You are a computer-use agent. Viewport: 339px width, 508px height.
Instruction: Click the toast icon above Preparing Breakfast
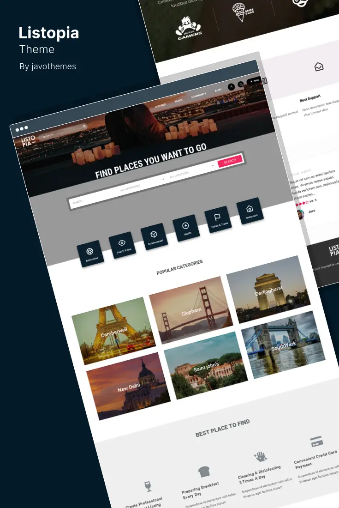pyautogui.click(x=204, y=472)
